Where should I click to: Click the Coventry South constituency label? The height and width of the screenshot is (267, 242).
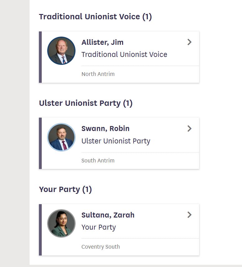click(101, 247)
